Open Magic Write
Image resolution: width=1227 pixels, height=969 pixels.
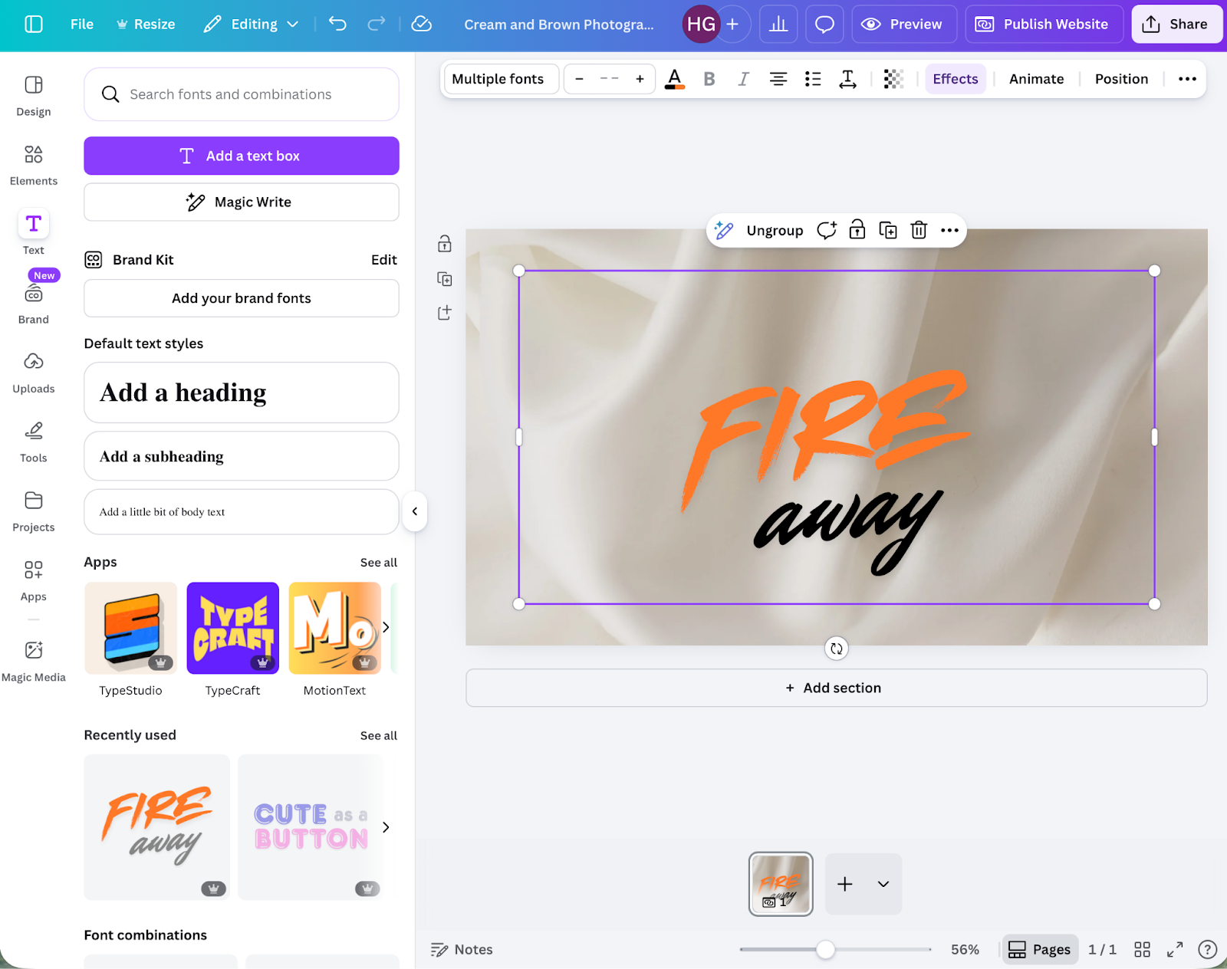[241, 202]
